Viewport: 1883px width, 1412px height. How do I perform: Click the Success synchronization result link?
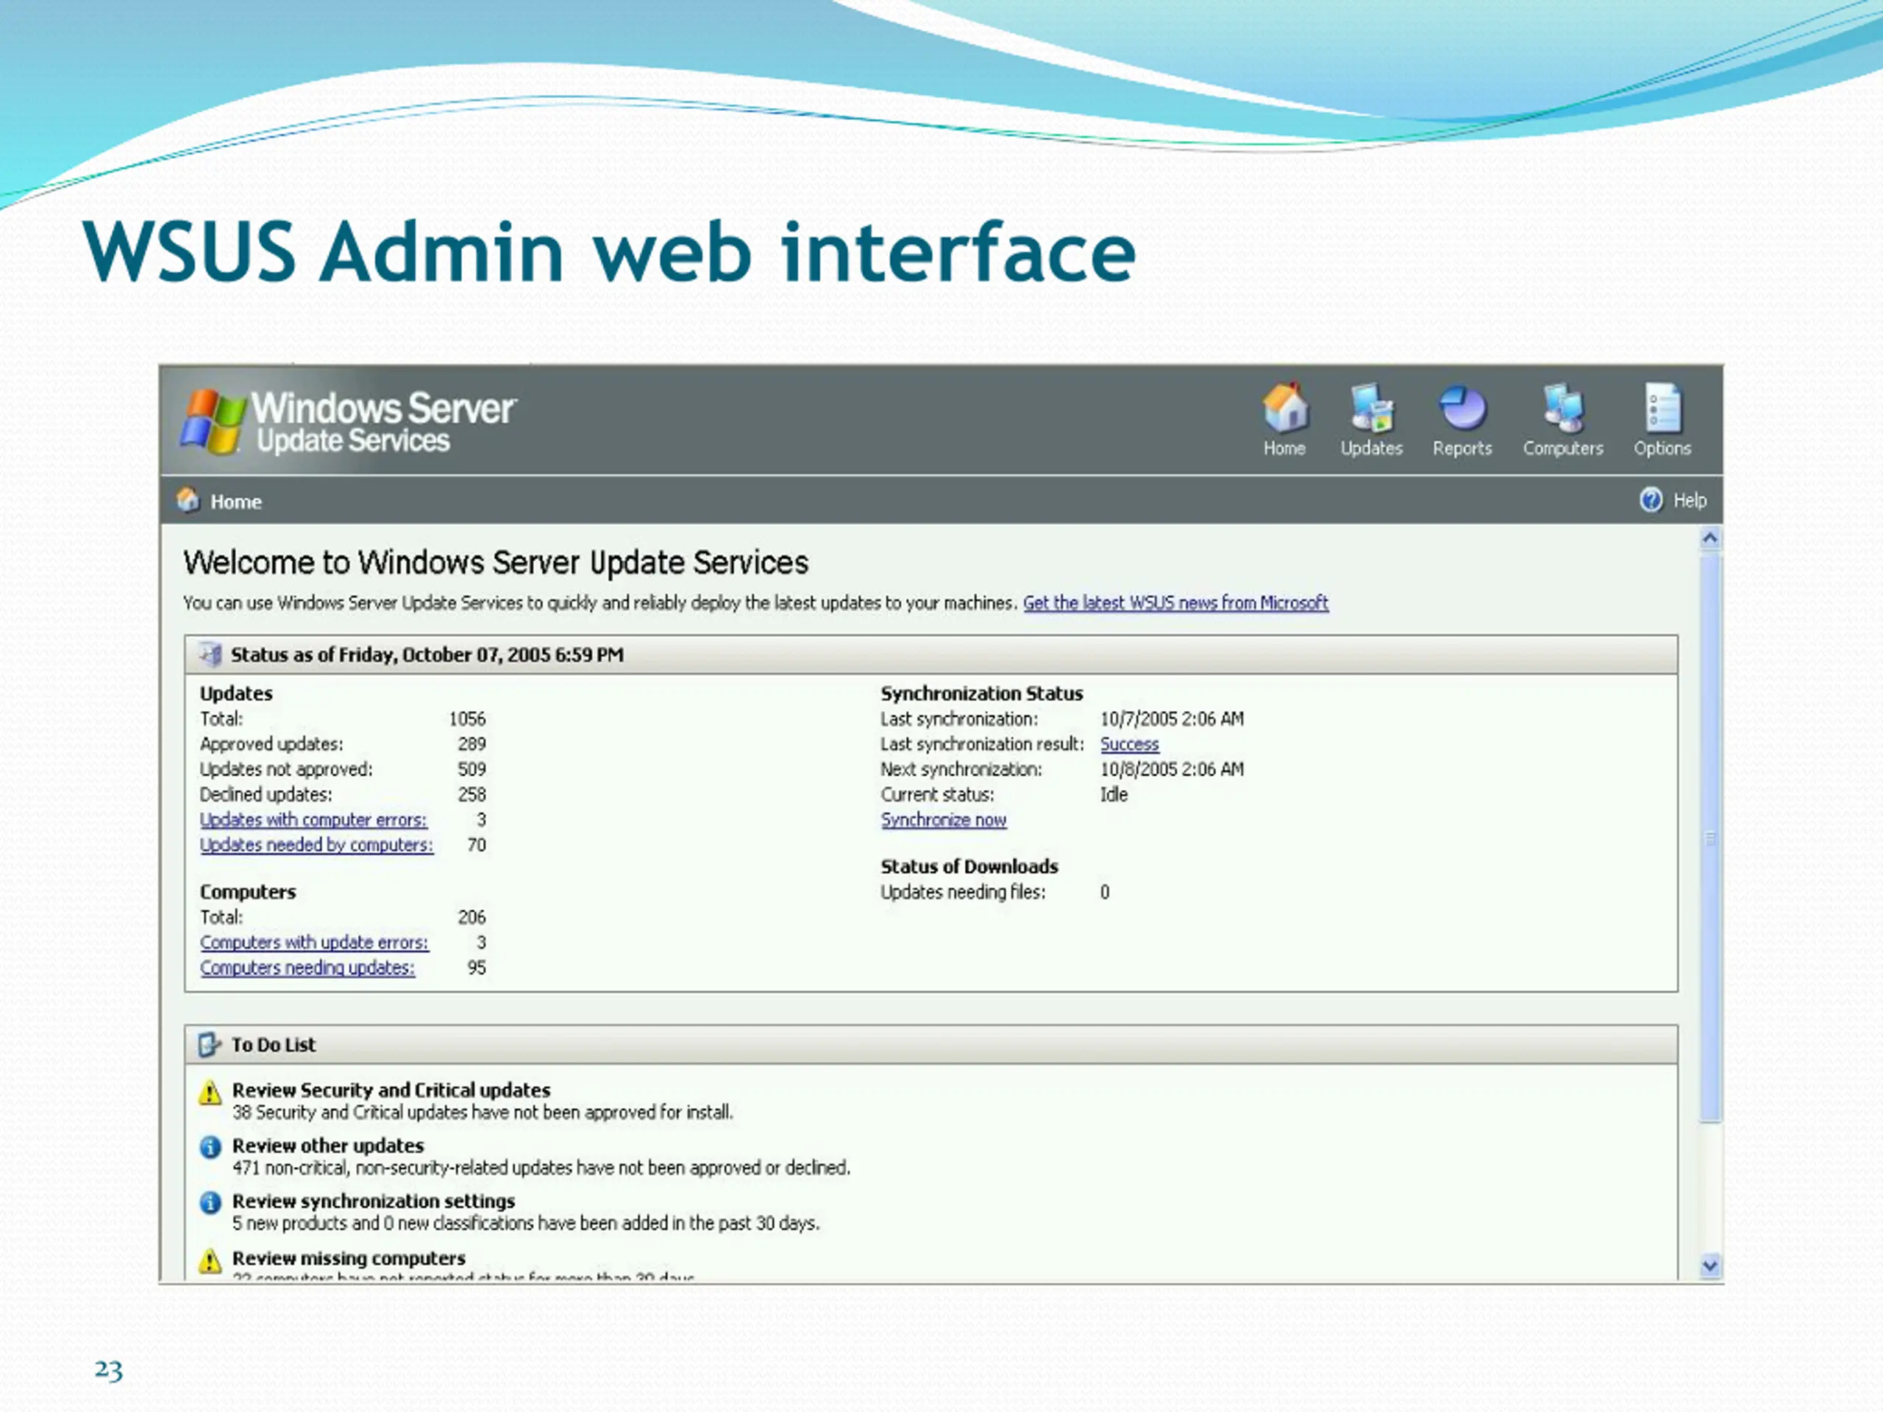pos(1130,744)
